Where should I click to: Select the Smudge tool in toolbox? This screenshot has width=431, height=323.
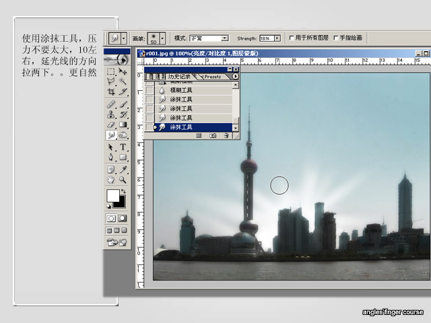tap(111, 135)
